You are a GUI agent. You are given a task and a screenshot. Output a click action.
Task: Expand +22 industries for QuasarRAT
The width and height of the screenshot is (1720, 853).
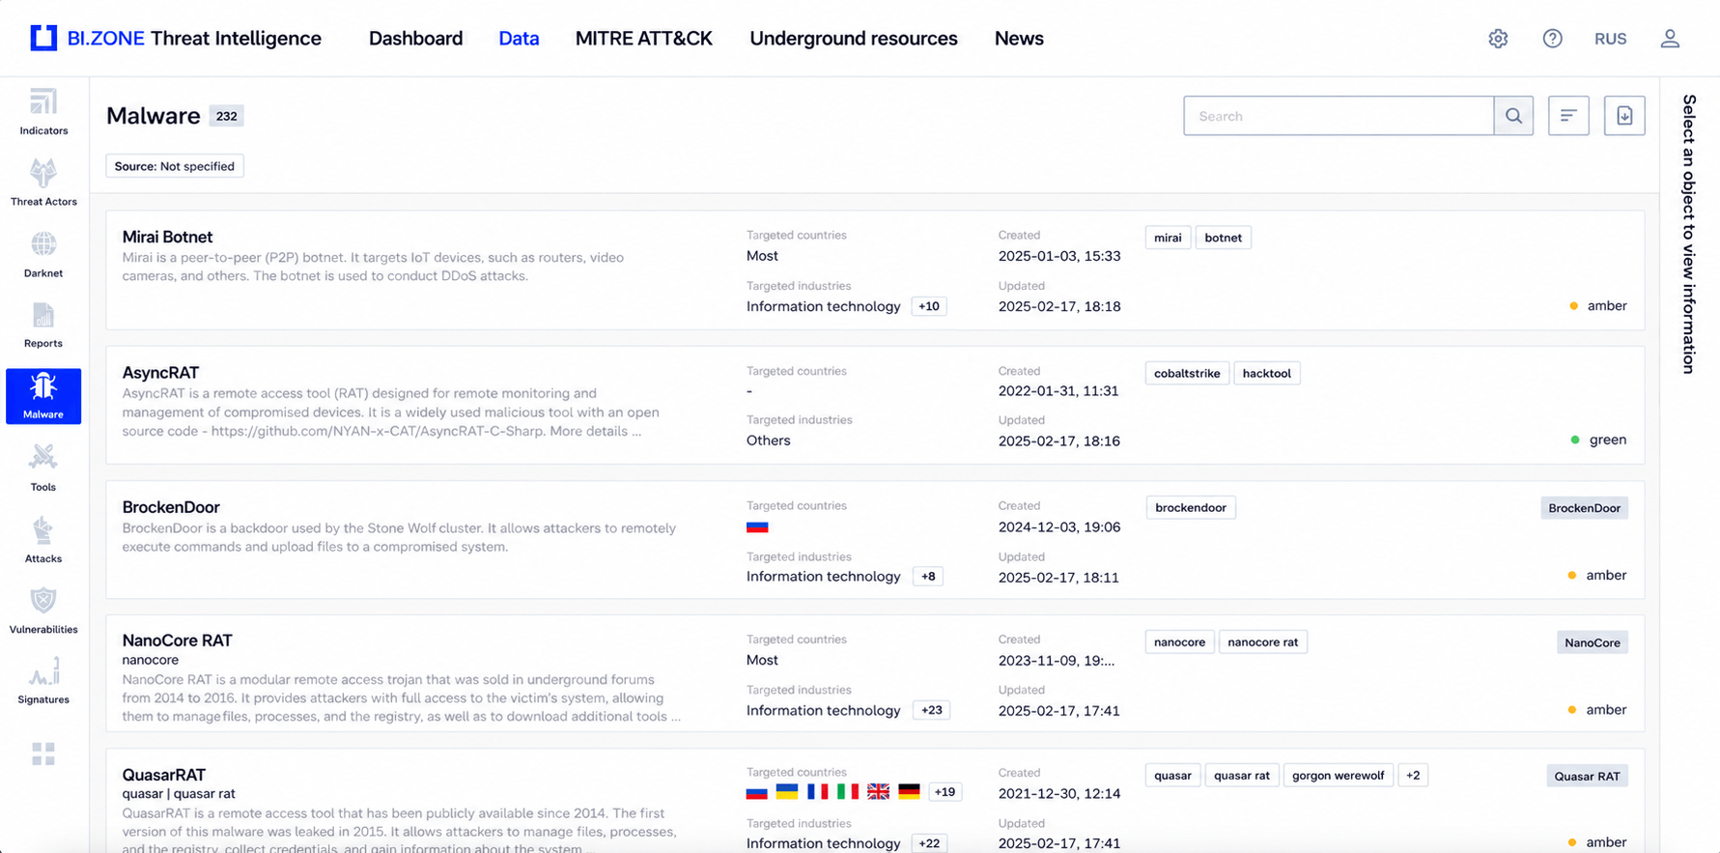929,843
